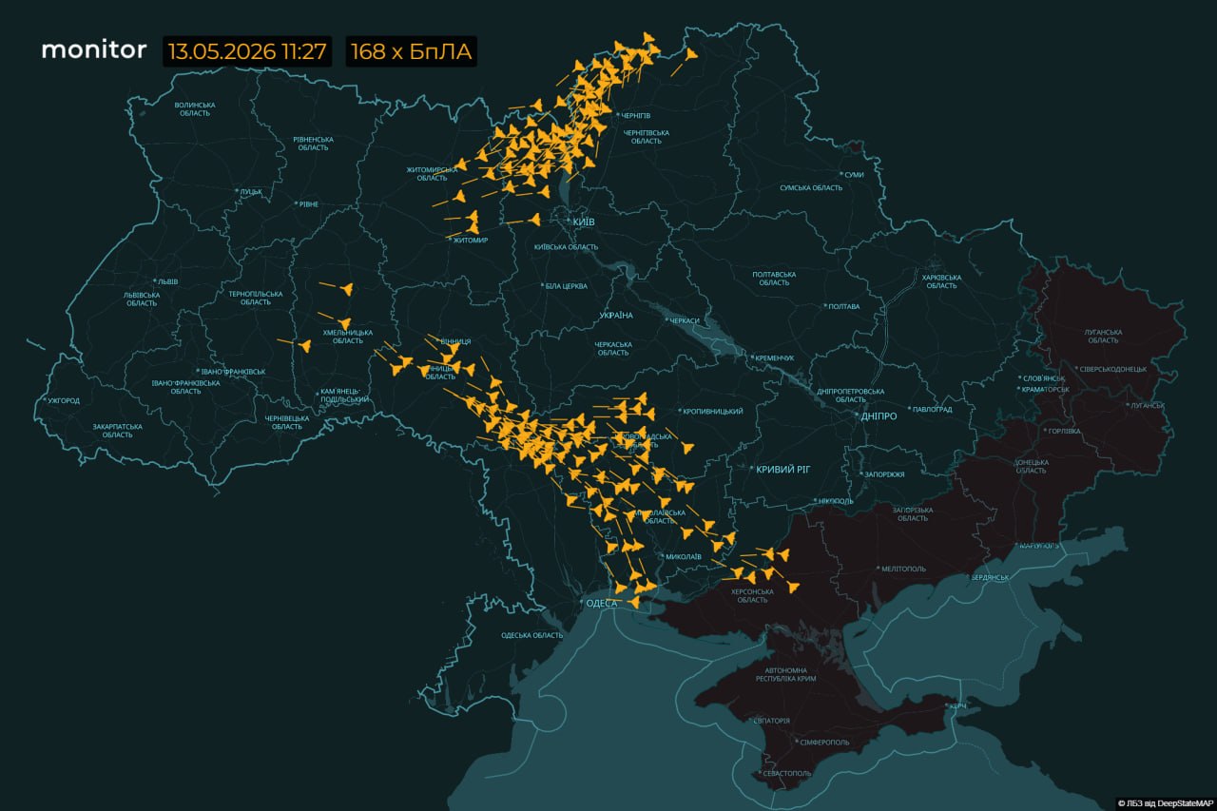Click the ЗАПОРІЖЖЯ city label

[x=884, y=473]
